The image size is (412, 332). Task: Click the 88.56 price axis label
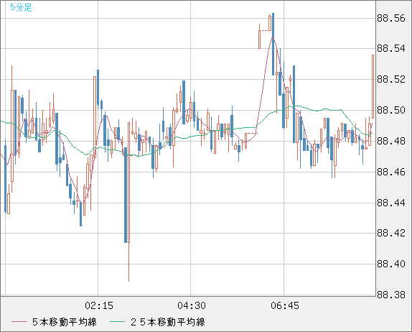tap(391, 18)
